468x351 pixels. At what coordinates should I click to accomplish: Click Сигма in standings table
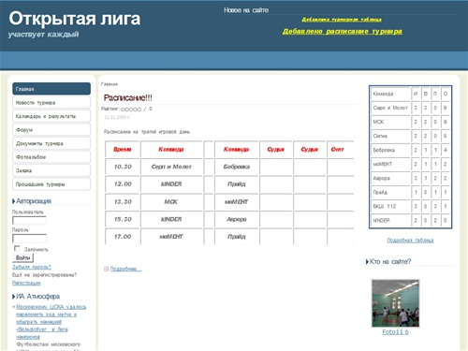pyautogui.click(x=390, y=136)
